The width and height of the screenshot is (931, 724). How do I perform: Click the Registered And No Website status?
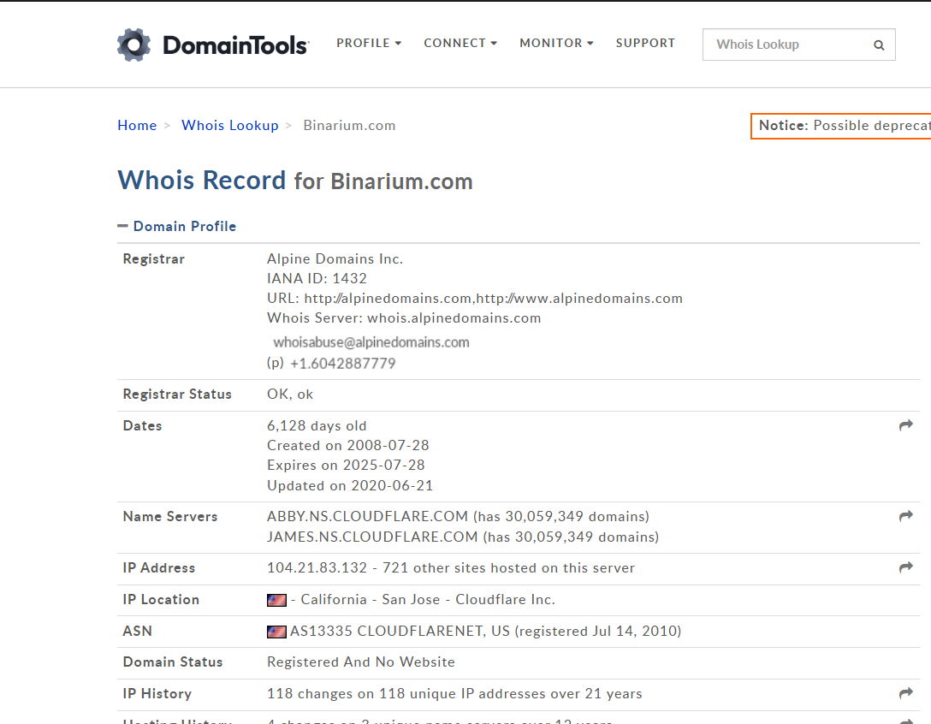(361, 662)
